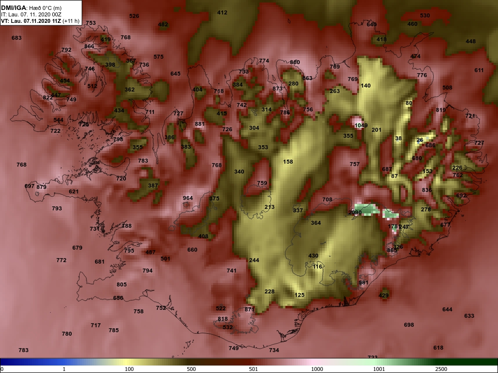Click the 213 height value
This screenshot has width=498, height=373.
coord(269,207)
